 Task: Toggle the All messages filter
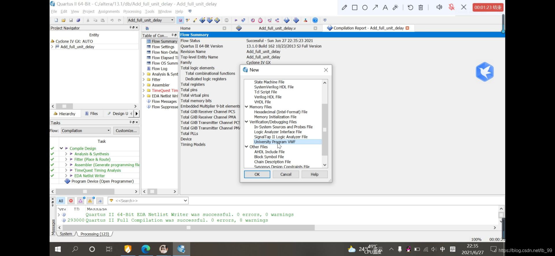(x=61, y=201)
